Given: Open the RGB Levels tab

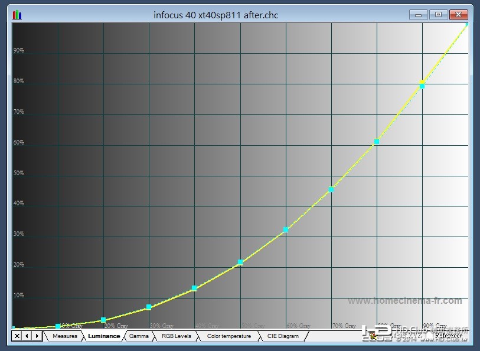Looking at the screenshot, I should 177,336.
